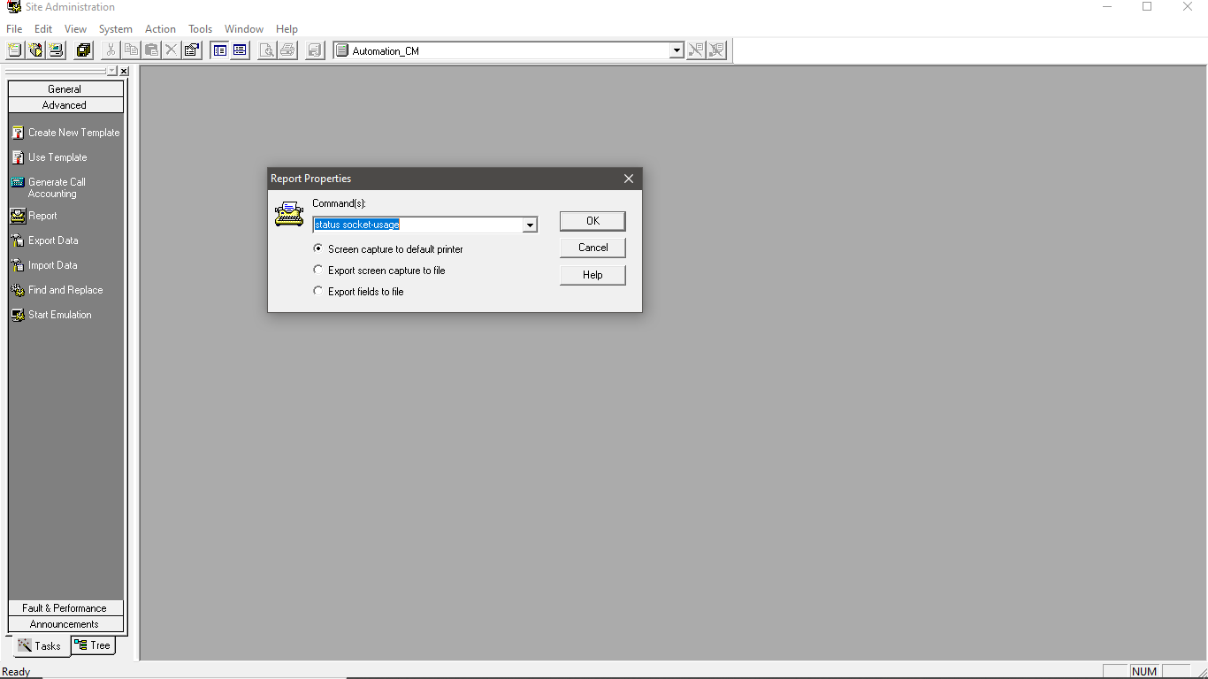Expand the Fault & Performance group
The height and width of the screenshot is (679, 1208).
[65, 608]
